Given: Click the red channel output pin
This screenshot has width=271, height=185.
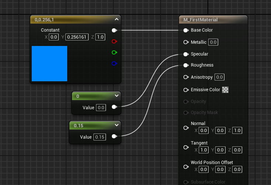Looking at the screenshot, I should coord(114,41).
